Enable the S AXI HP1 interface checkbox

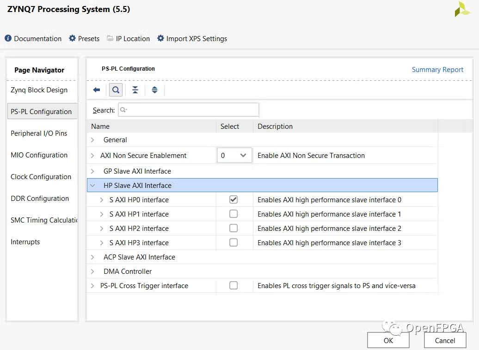[233, 214]
